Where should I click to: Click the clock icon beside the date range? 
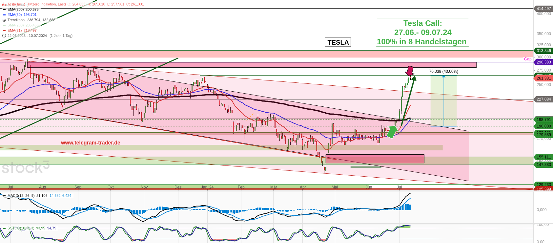pyautogui.click(x=4, y=36)
